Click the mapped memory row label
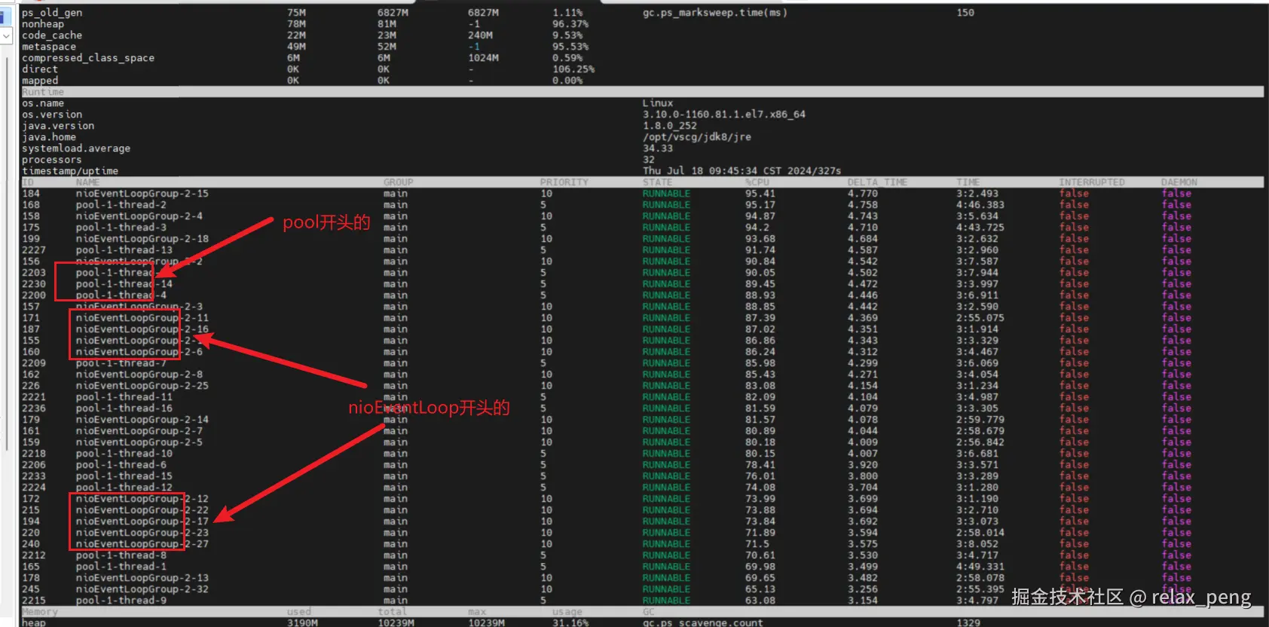Screen dimensions: 1269x627 [x=39, y=81]
